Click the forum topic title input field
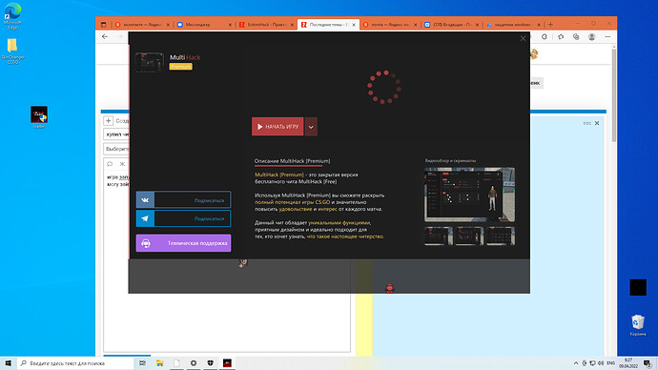 point(116,134)
